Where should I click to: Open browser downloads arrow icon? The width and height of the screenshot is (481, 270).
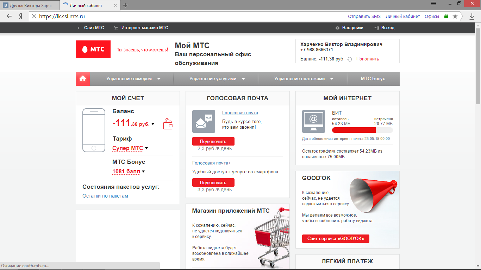coord(472,16)
